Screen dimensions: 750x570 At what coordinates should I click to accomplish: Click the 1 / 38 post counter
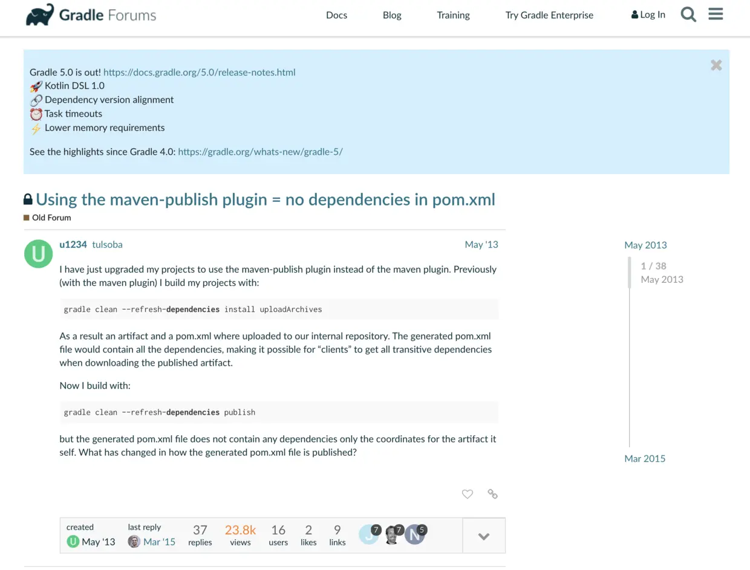pyautogui.click(x=653, y=266)
